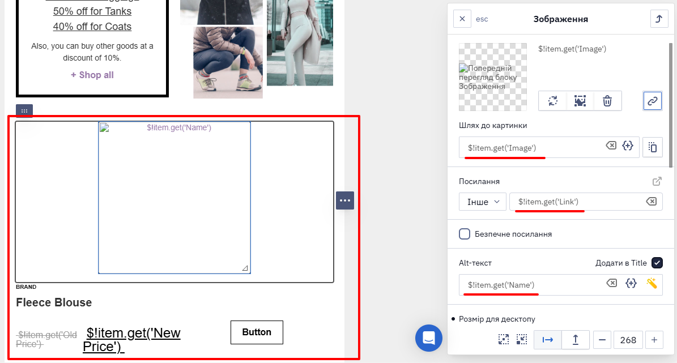Click the Посилання URL input field
Viewport: 677px width, 363px height.
click(x=586, y=202)
